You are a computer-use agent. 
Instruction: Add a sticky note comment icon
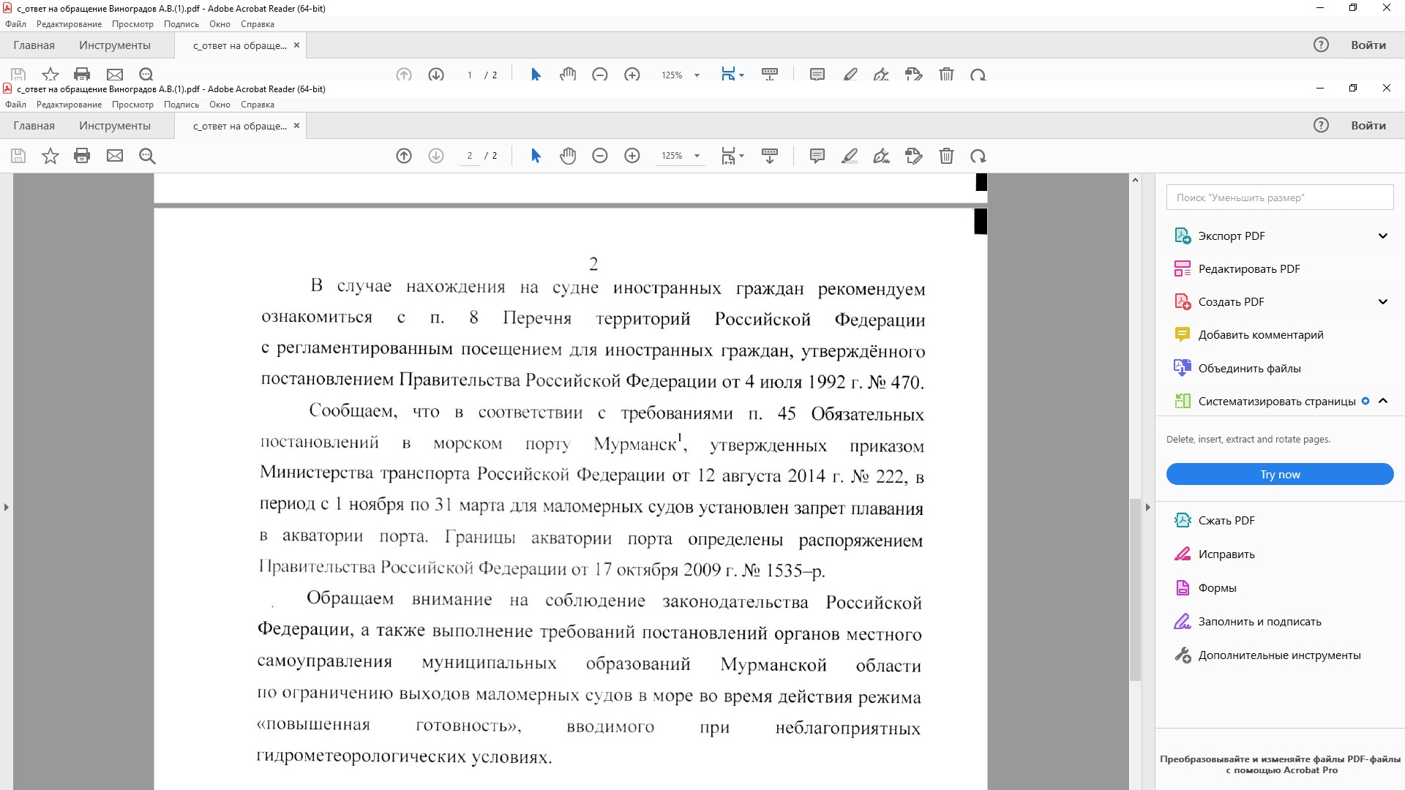(x=817, y=156)
